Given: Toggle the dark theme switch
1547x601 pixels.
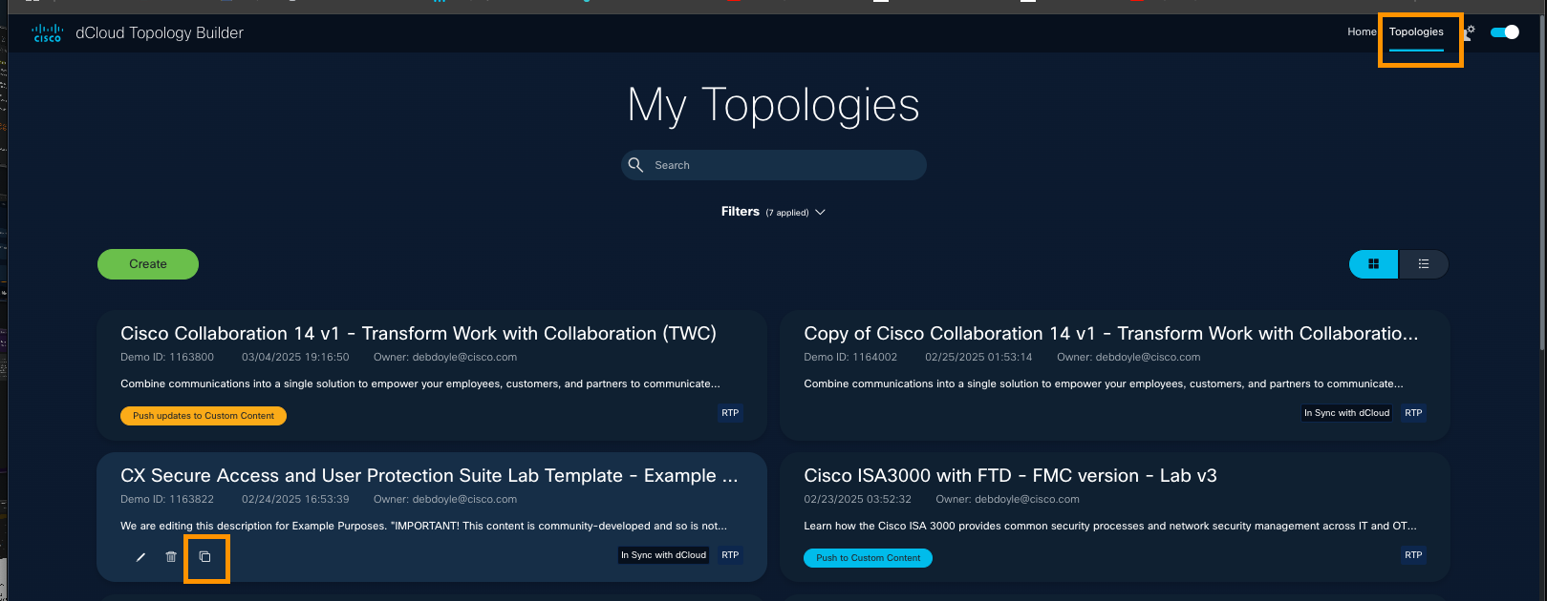Looking at the screenshot, I should [x=1505, y=32].
